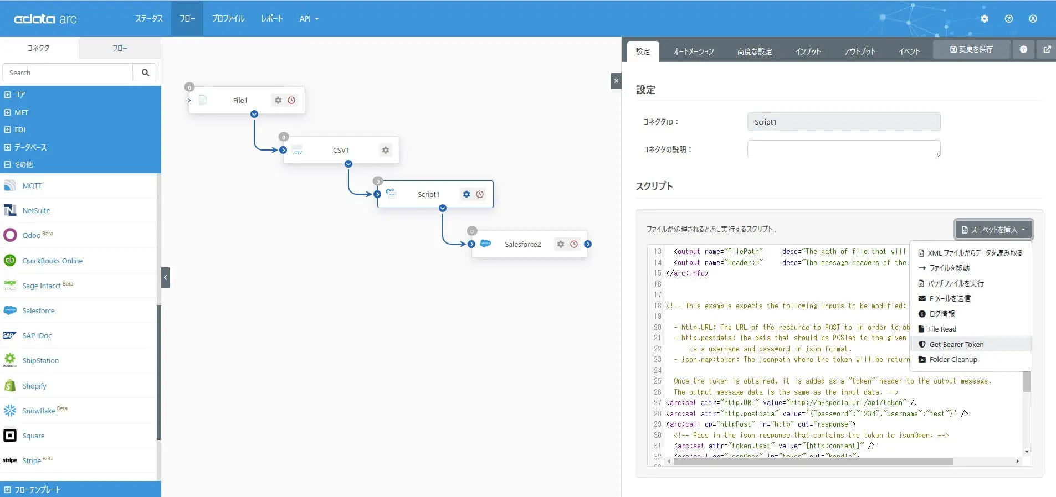This screenshot has height=497, width=1056.
Task: Click the File1 schedule clock icon
Action: click(291, 100)
